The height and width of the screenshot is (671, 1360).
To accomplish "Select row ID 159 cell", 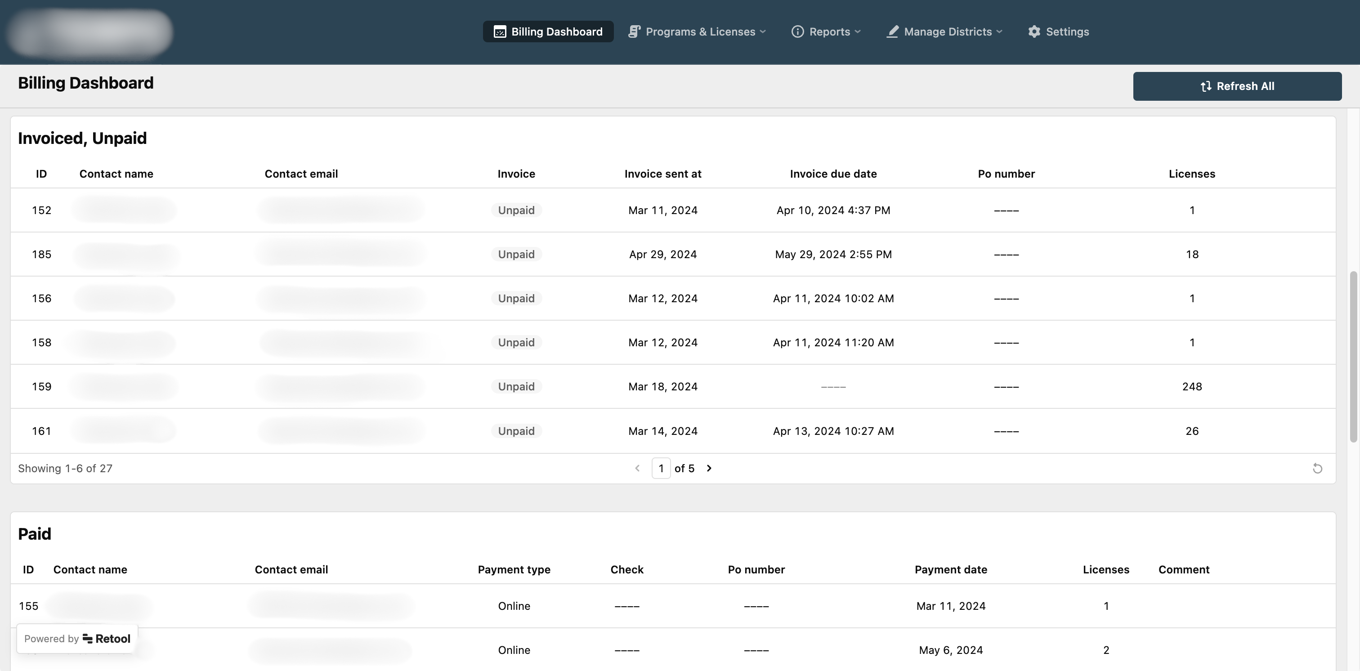I will (x=41, y=386).
